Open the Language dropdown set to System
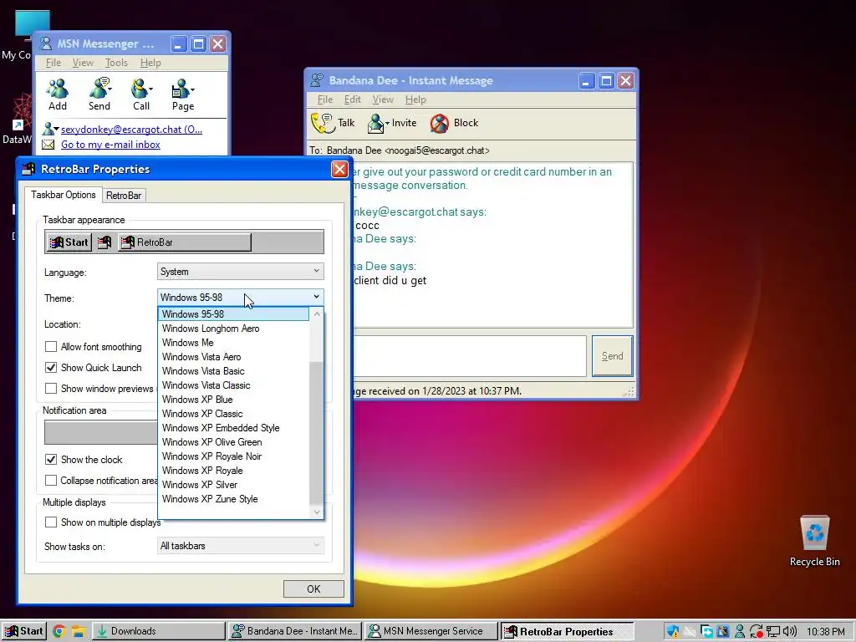Image resolution: width=856 pixels, height=642 pixels. [240, 272]
